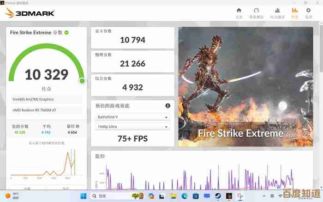Screen dimensions: 323x202
Task: Click the info icon beside best score
Action: point(78,126)
